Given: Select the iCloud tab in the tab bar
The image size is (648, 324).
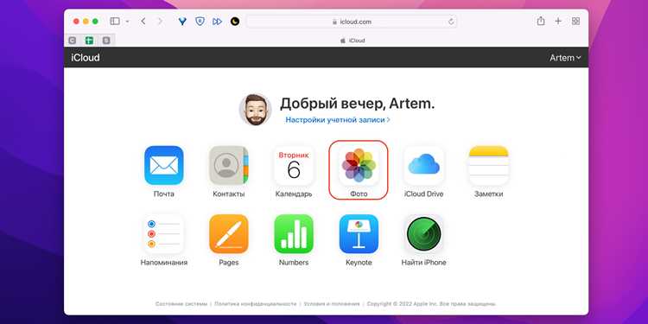Looking at the screenshot, I should tap(353, 41).
